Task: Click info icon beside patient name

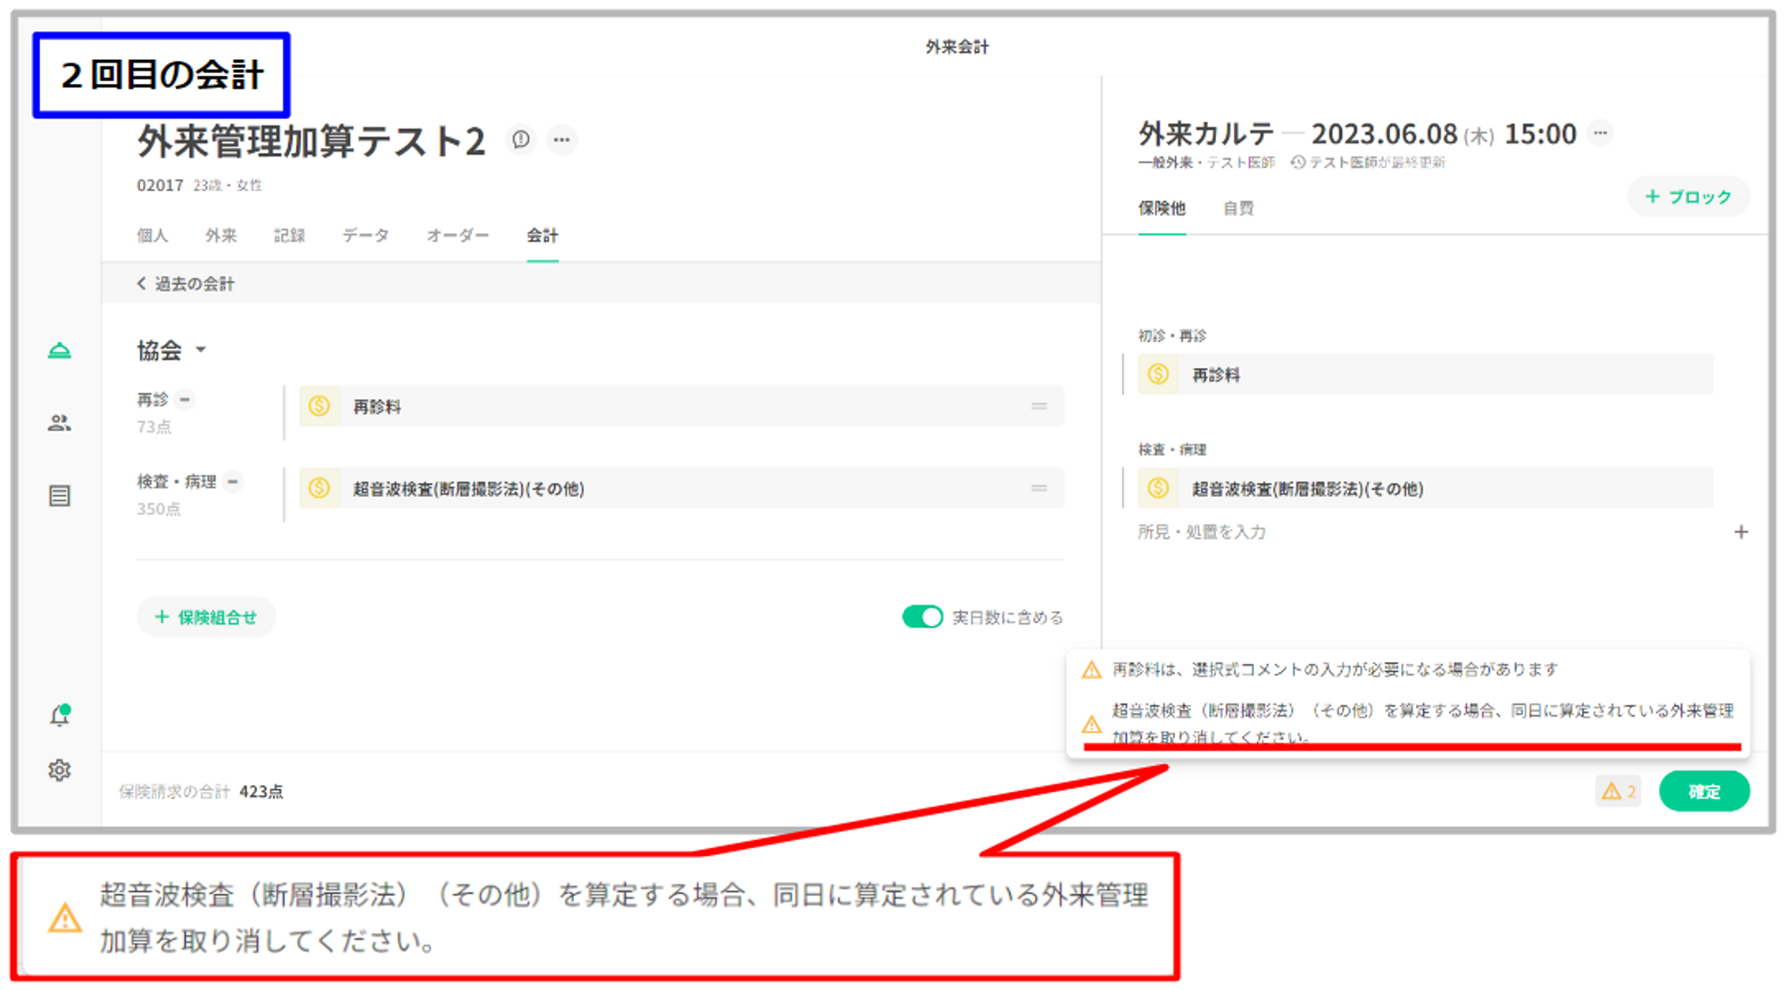Action: coord(521,139)
